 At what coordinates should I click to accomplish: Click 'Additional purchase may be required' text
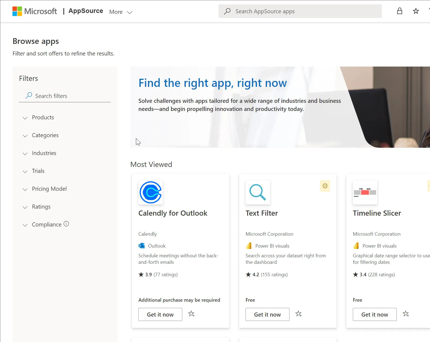(179, 300)
